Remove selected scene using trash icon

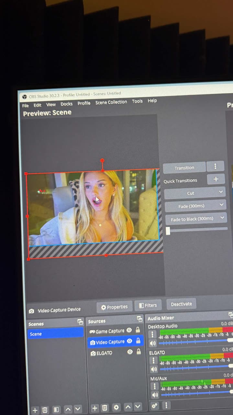point(45,410)
